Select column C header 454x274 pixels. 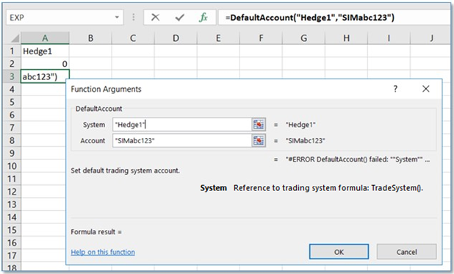(x=133, y=38)
